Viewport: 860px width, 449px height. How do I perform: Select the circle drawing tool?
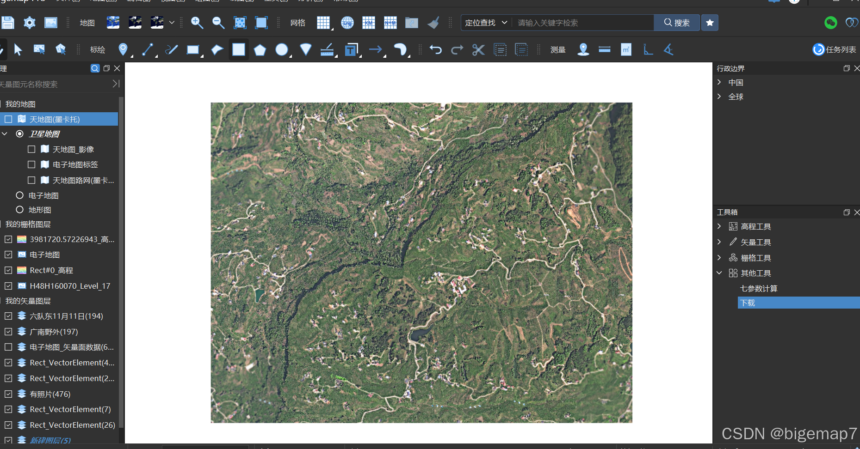[x=282, y=49]
